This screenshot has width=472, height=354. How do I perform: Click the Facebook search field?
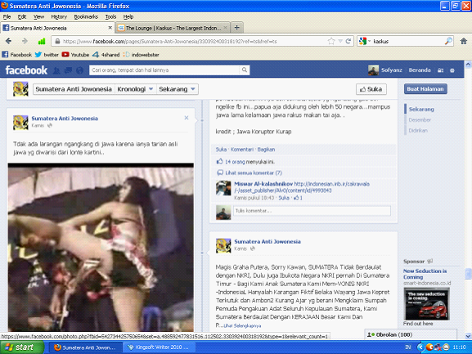(165, 70)
